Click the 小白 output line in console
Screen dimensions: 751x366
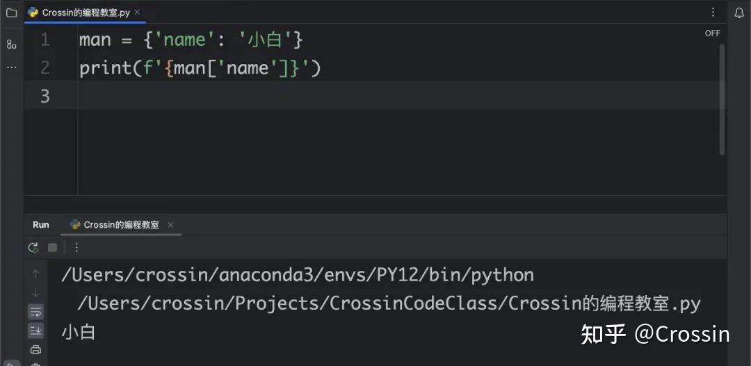tap(79, 332)
